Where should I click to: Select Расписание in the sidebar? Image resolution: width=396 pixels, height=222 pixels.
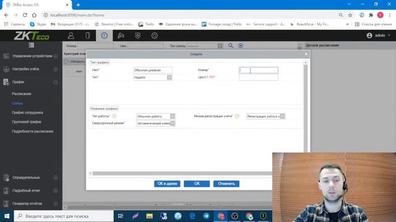tap(22, 94)
